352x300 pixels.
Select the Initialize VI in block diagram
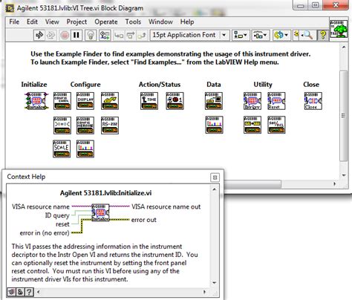[36, 101]
